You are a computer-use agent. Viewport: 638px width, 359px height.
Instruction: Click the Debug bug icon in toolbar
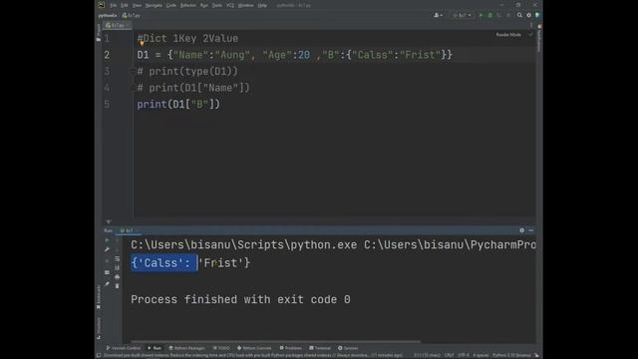click(489, 15)
